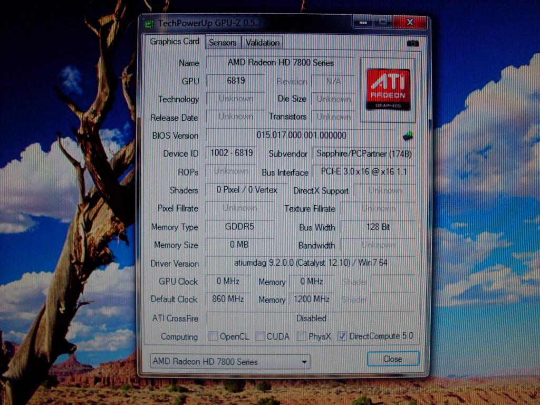Click the GPU-Z title bar app icon

pos(149,23)
